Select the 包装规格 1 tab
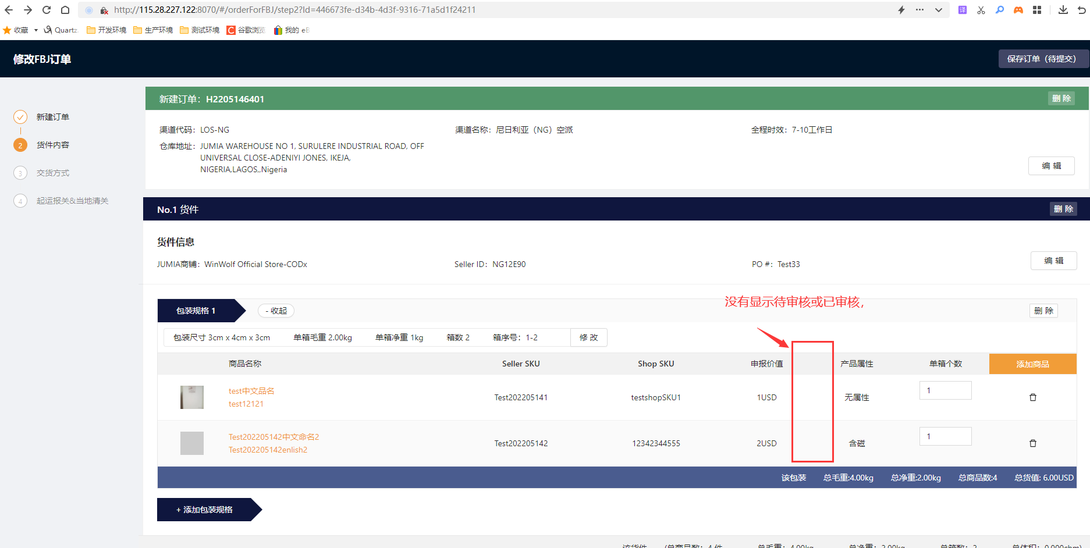This screenshot has width=1090, height=548. (x=196, y=311)
